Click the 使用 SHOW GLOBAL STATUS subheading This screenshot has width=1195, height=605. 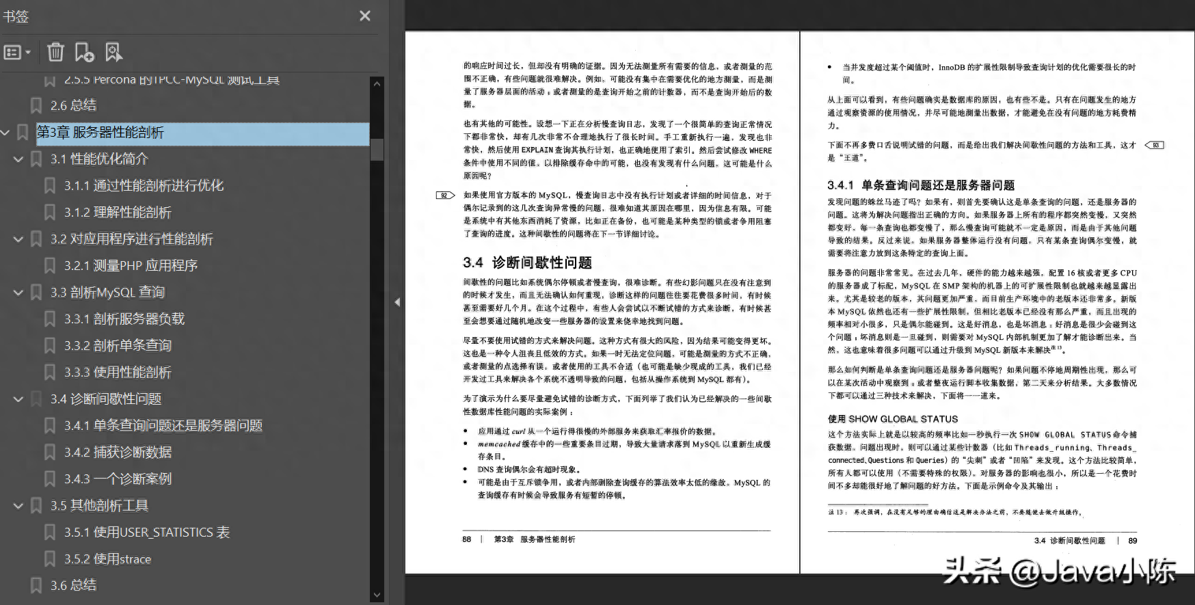[x=893, y=419]
